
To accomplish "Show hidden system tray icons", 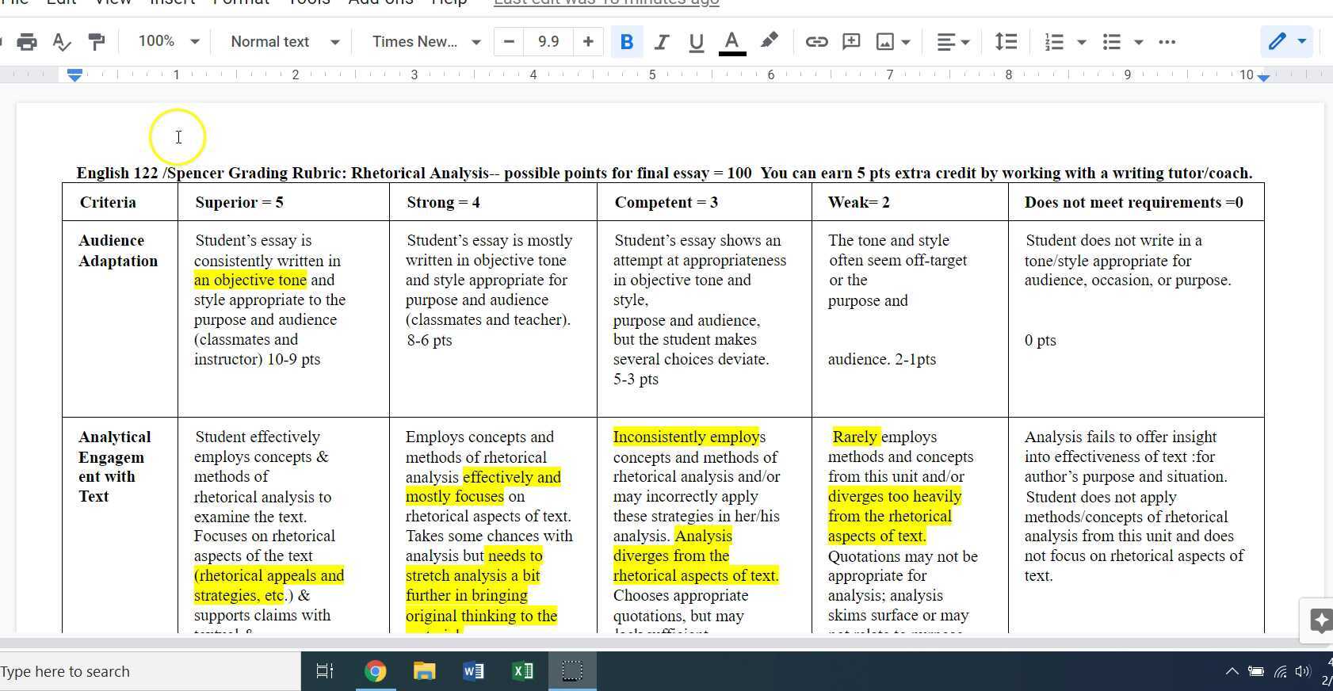I will pyautogui.click(x=1232, y=671).
